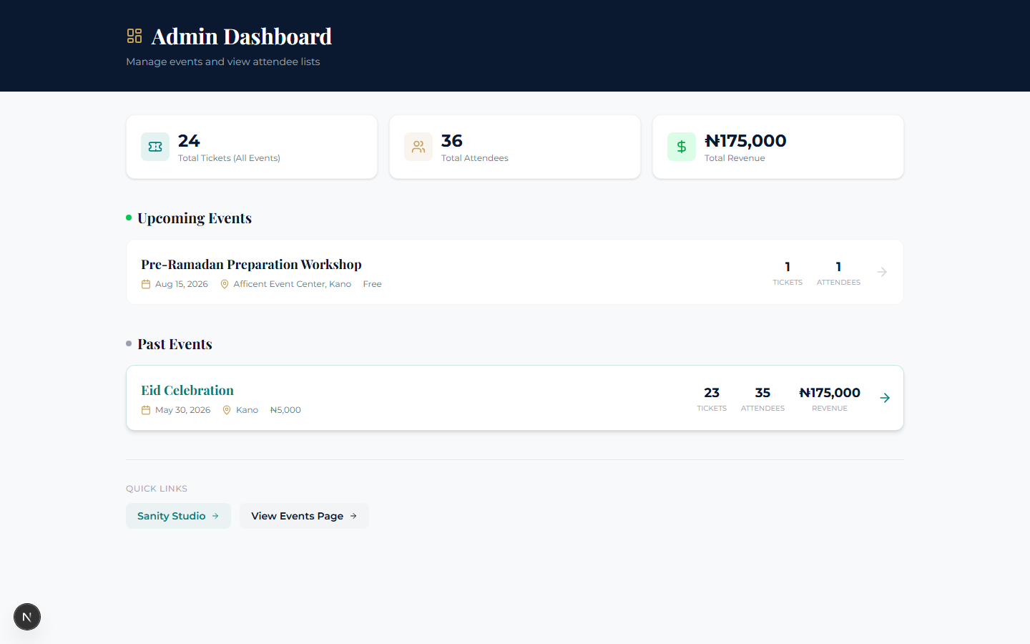The image size is (1030, 644).
Task: Click the location pin beside Kano in Eid row
Action: tap(227, 410)
